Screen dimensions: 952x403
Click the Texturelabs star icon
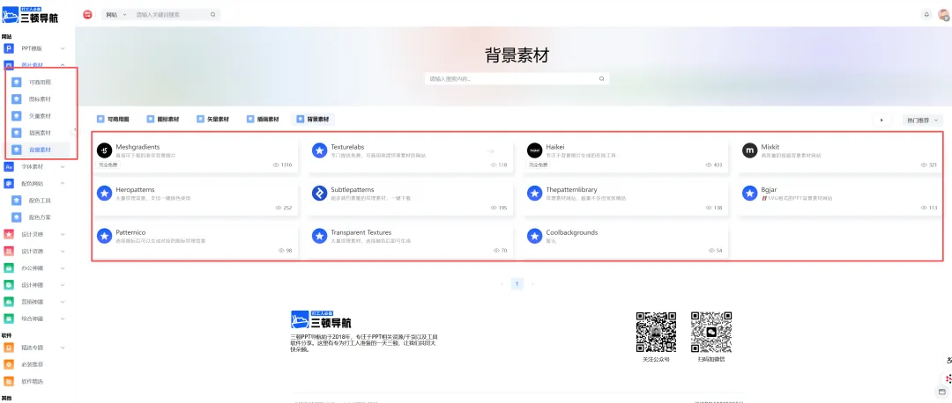319,150
